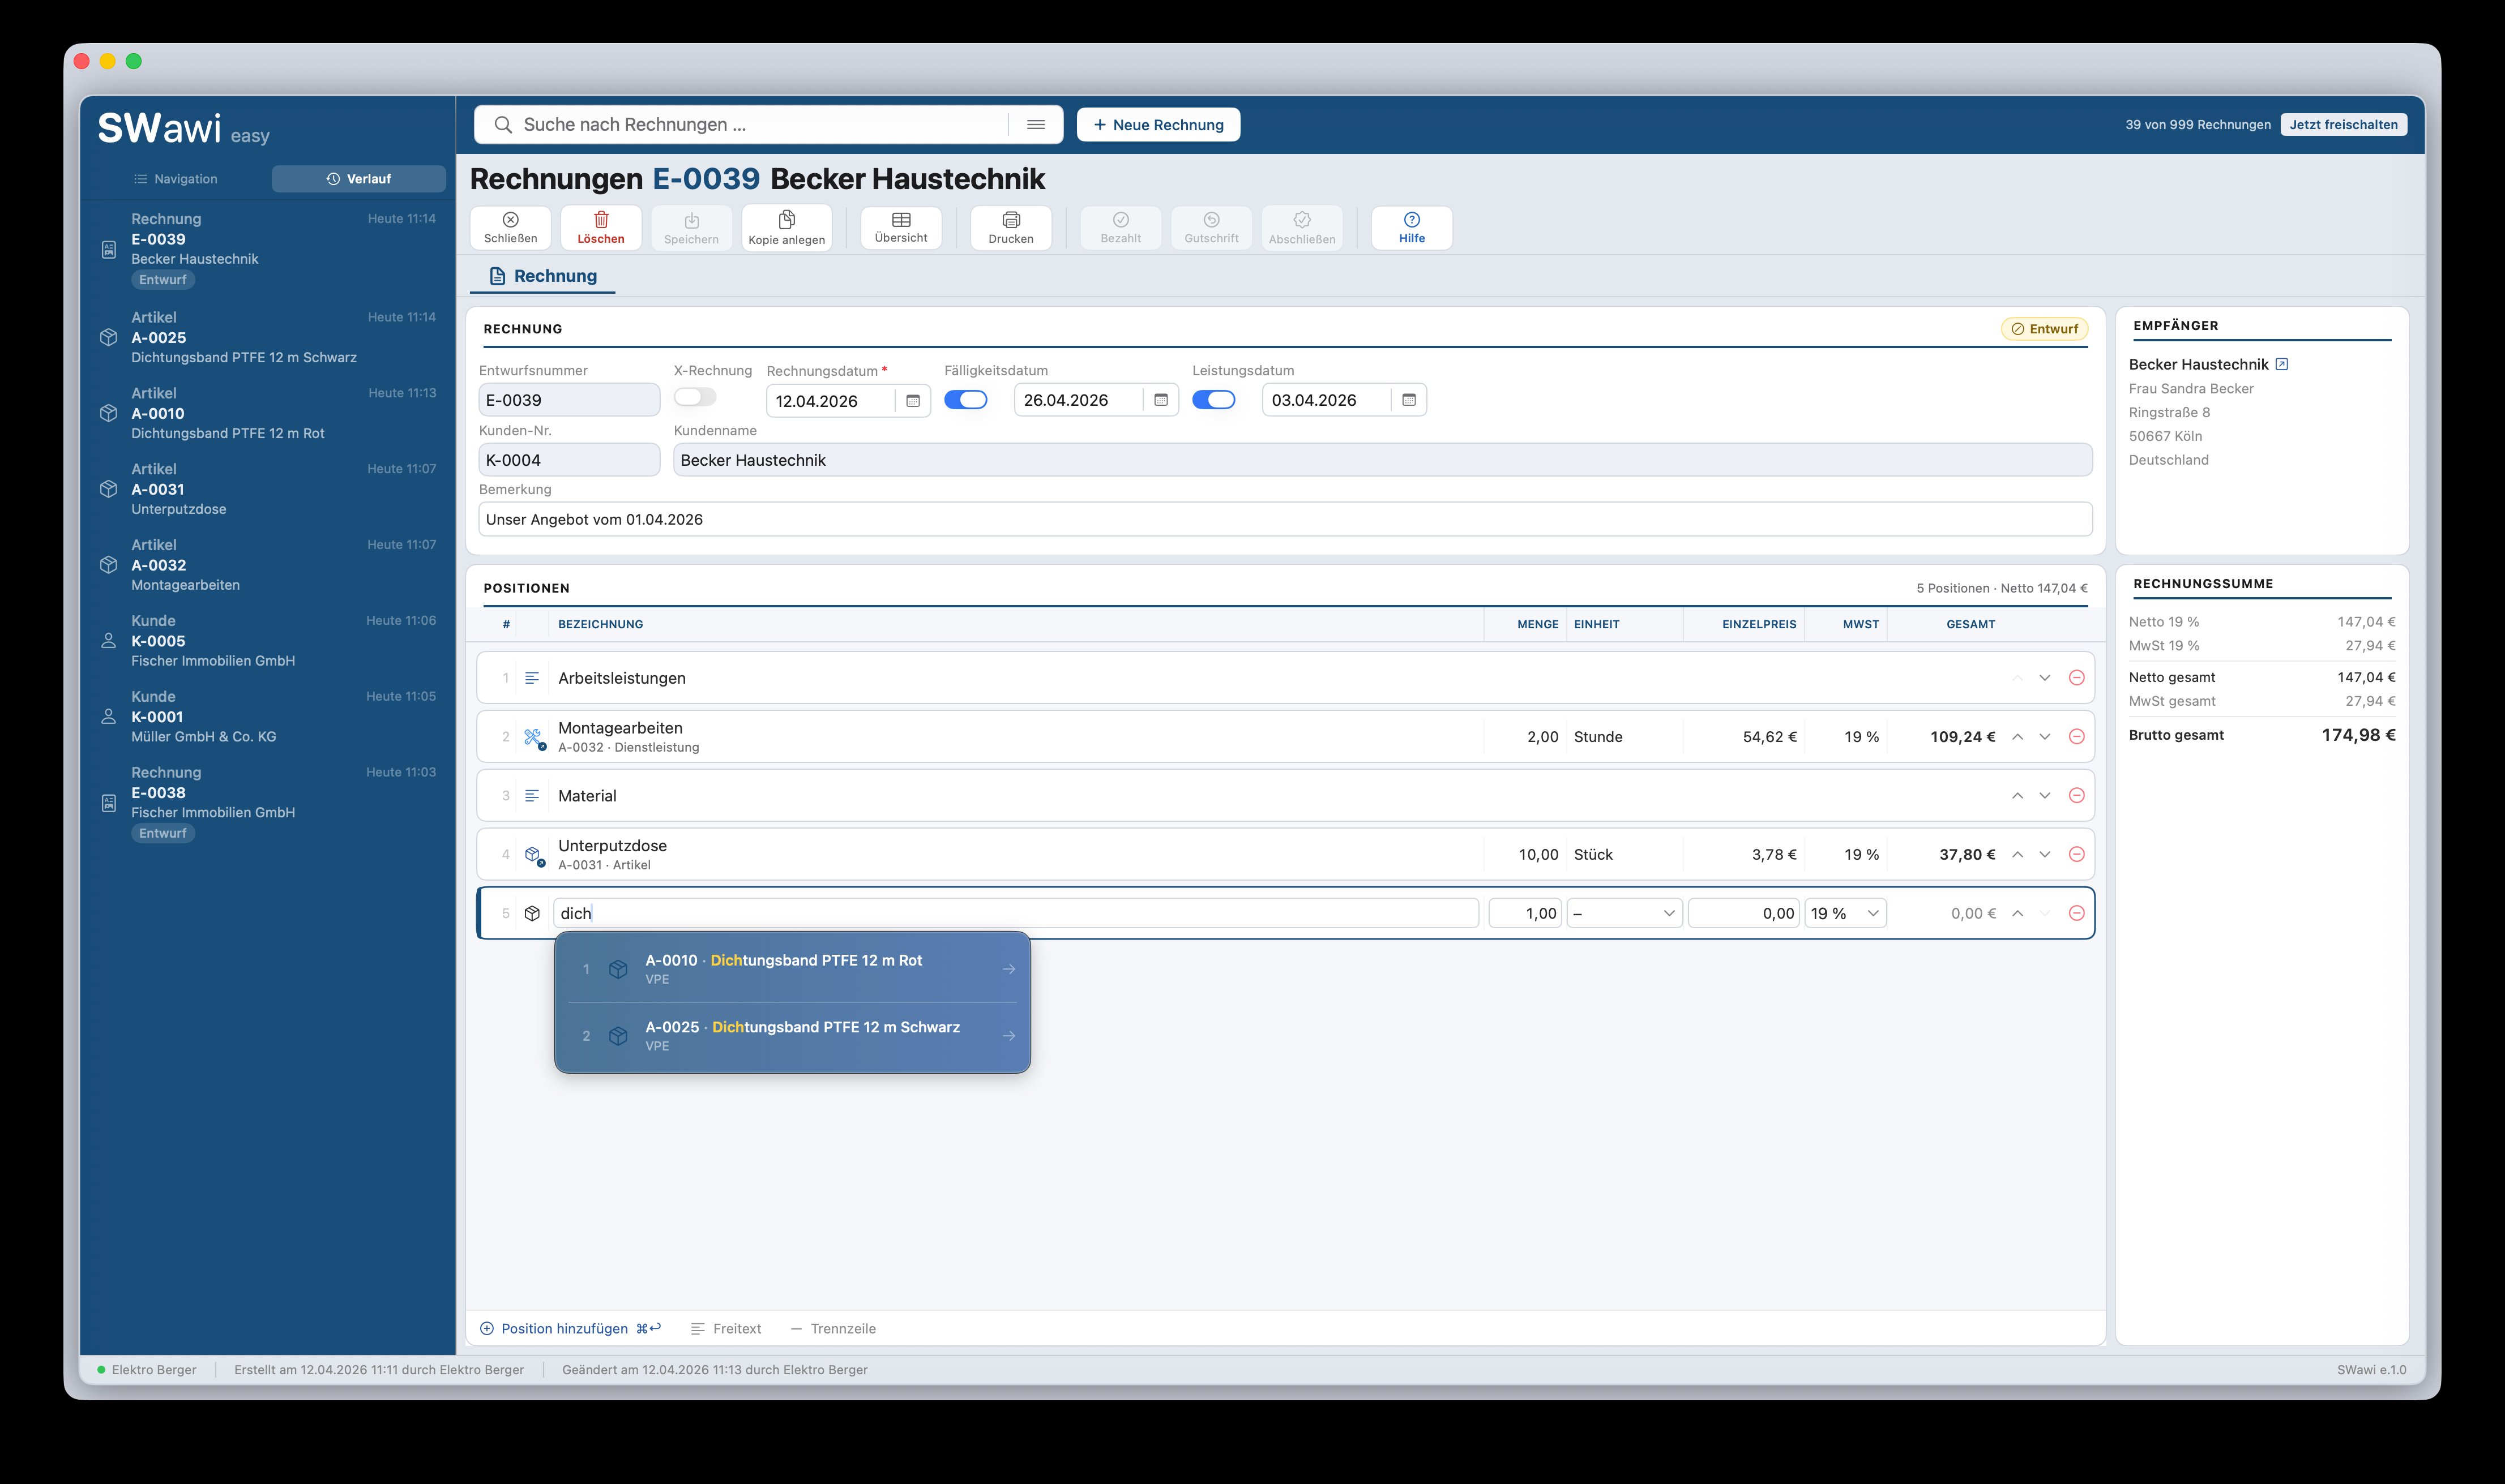Screen dimensions: 2505x1484
Task: Delete the invoice using the Löschen icon
Action: (x=601, y=227)
